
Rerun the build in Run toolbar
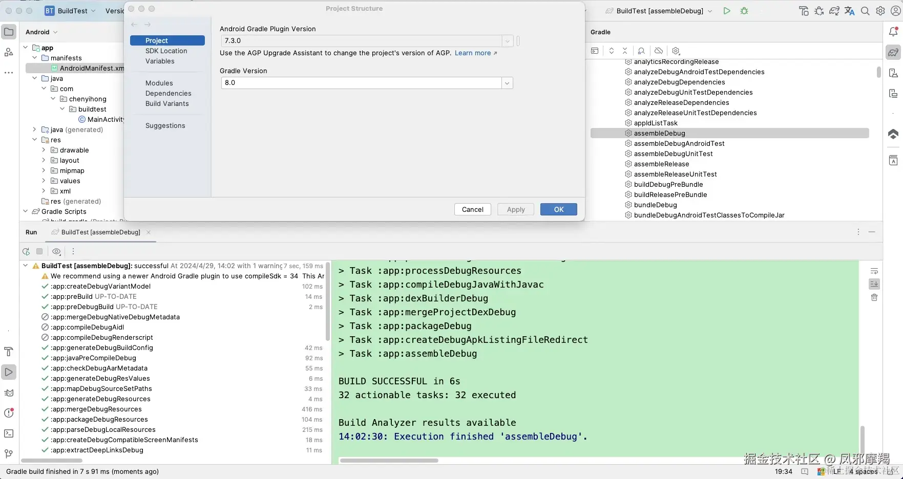click(26, 251)
